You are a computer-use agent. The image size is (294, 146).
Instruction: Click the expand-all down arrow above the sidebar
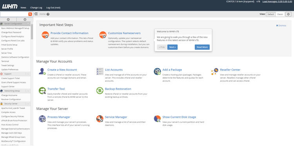[25, 20]
